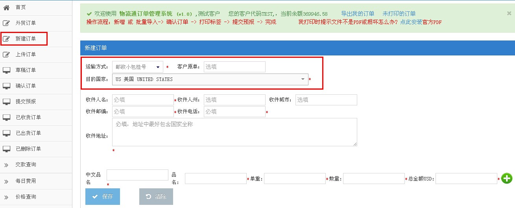
Task: Click the green plus add-item icon
Action: (x=506, y=179)
